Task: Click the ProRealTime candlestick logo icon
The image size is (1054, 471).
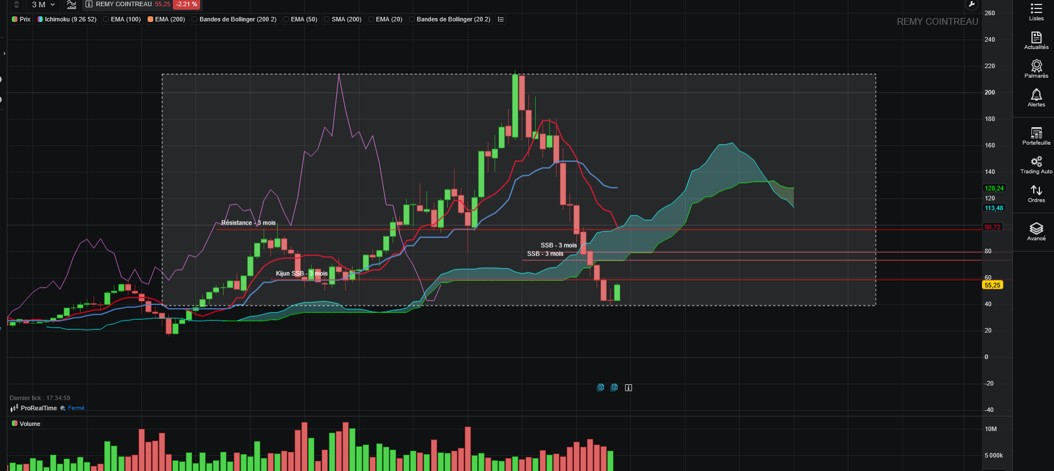Action: tap(15, 408)
